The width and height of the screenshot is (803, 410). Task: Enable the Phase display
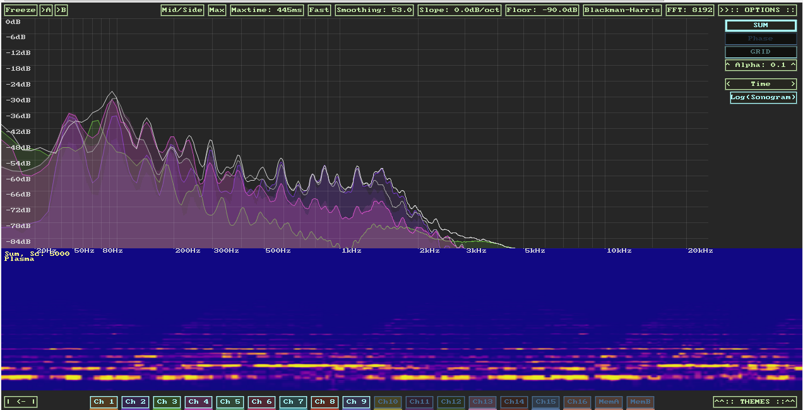(760, 38)
